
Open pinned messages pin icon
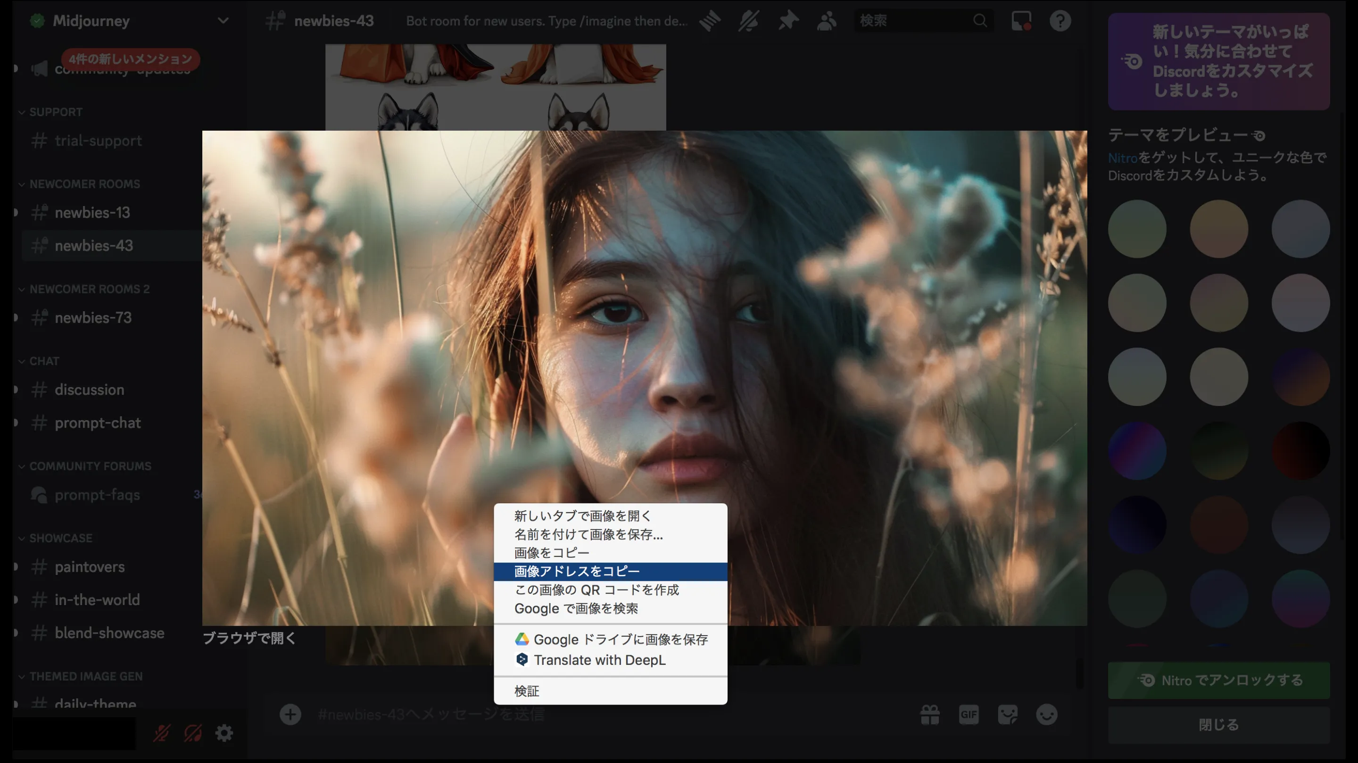point(788,21)
